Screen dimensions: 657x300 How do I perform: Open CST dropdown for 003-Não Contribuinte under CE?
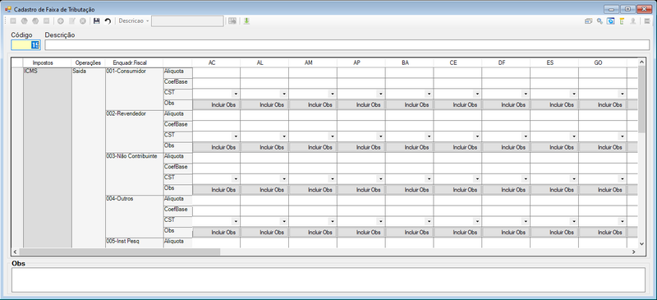point(477,179)
